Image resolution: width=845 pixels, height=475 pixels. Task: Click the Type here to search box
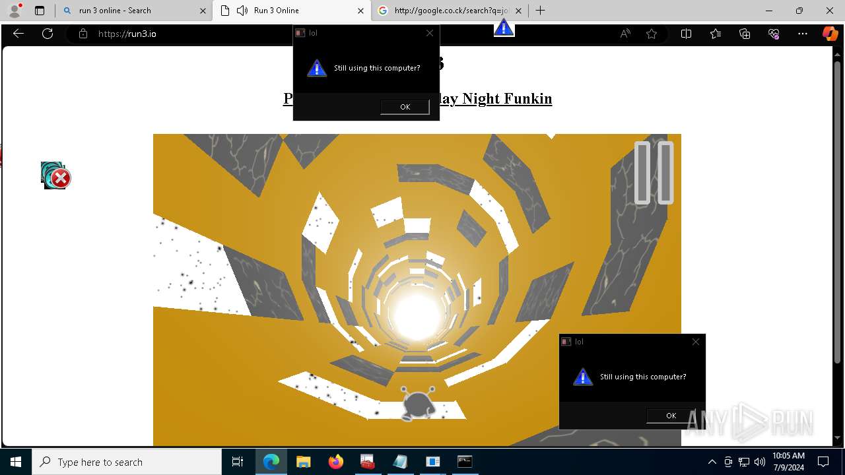click(127, 462)
